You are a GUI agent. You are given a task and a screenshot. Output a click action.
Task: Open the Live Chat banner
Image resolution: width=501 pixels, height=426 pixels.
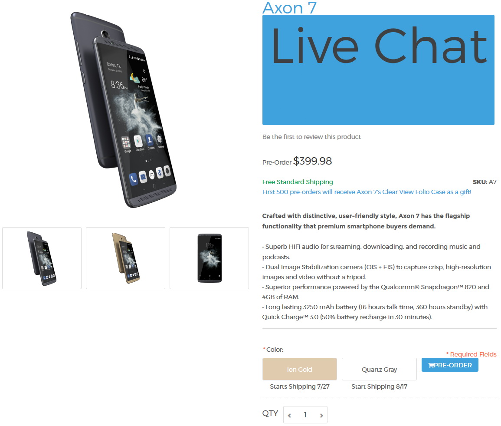tap(378, 70)
